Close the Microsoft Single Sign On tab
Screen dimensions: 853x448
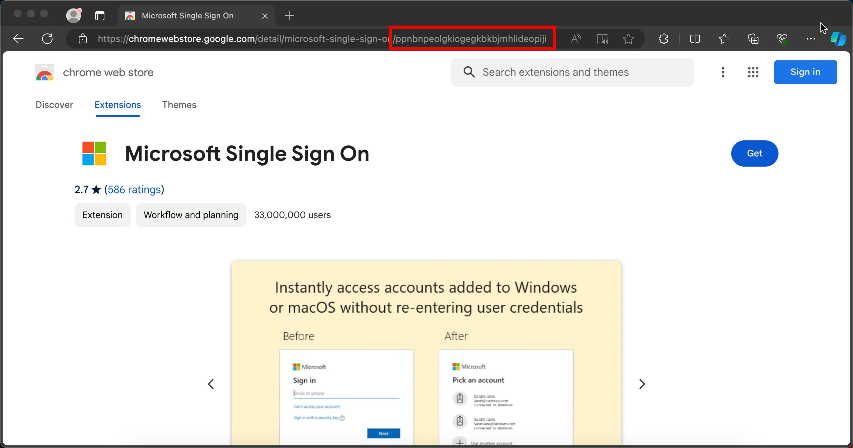(265, 16)
